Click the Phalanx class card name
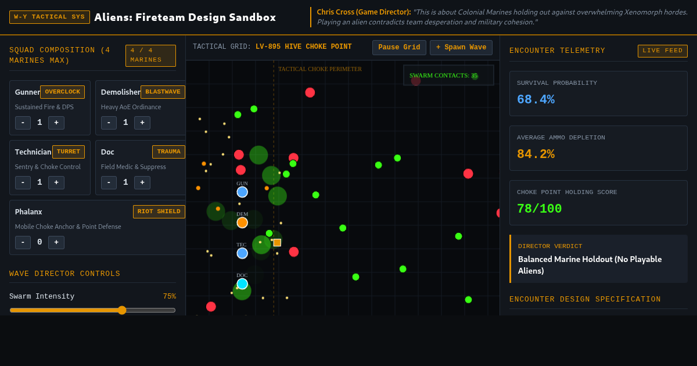 pos(28,211)
